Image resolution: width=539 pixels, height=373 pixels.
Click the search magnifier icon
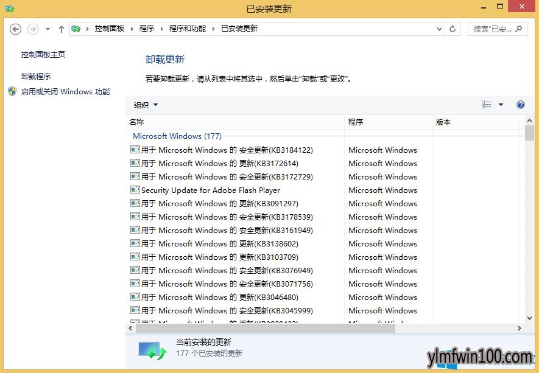click(x=519, y=29)
